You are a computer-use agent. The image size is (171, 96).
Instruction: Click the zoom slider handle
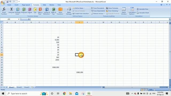(162, 90)
